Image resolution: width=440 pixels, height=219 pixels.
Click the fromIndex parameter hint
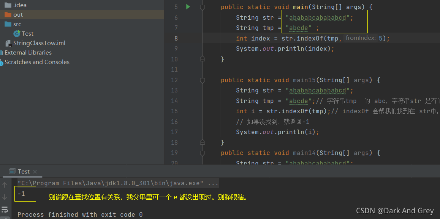click(x=361, y=38)
